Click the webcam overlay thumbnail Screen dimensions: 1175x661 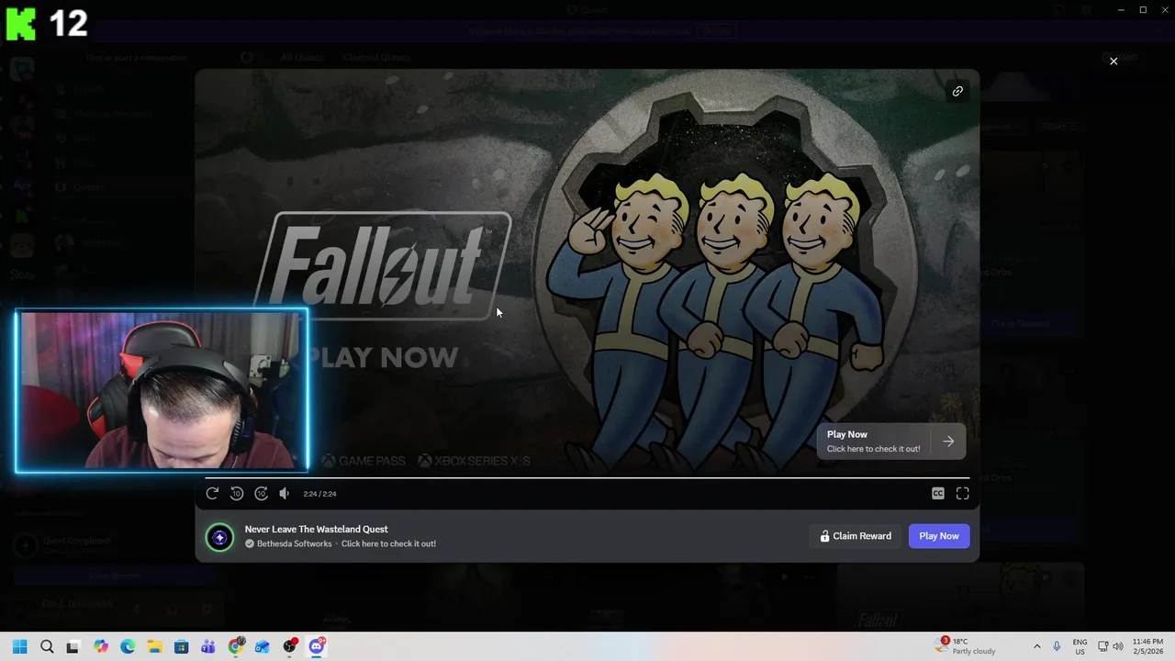tap(162, 391)
